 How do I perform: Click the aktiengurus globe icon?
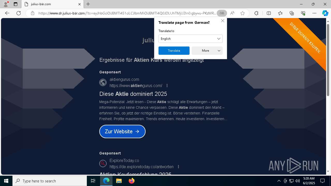103,82
